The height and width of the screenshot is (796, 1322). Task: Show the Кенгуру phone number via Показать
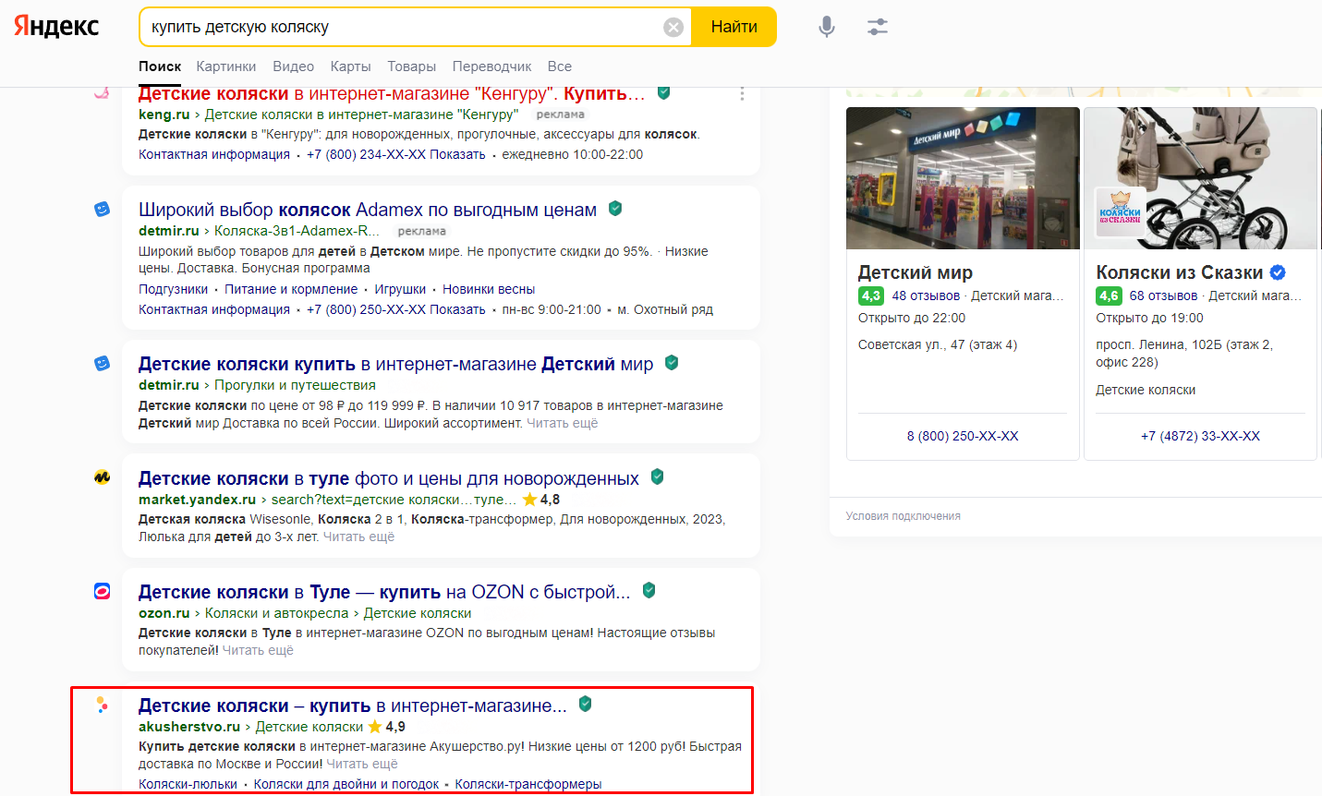tap(457, 154)
